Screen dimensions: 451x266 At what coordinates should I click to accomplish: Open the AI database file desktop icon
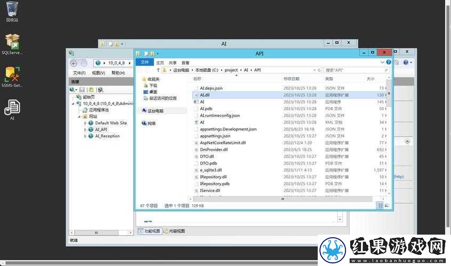(x=12, y=110)
